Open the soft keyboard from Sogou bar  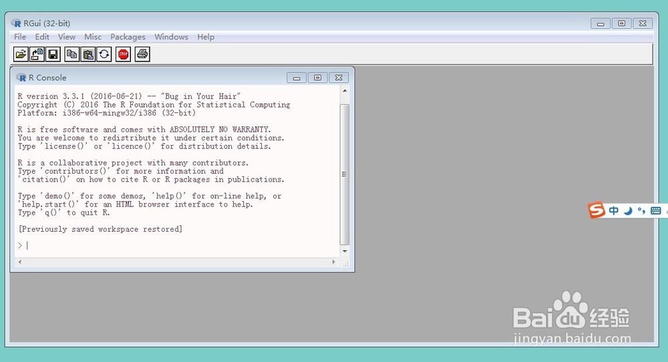click(x=656, y=210)
